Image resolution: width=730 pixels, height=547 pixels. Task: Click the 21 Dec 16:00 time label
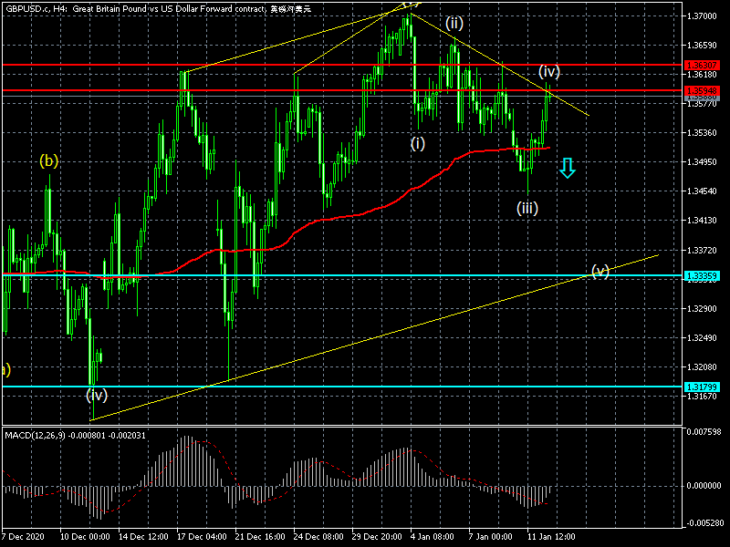[261, 536]
